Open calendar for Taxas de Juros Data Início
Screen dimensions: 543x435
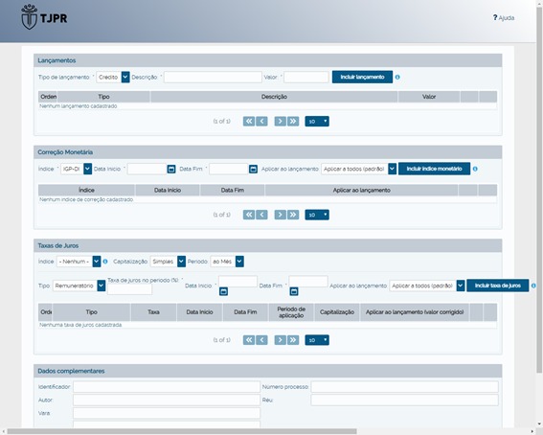(223, 291)
